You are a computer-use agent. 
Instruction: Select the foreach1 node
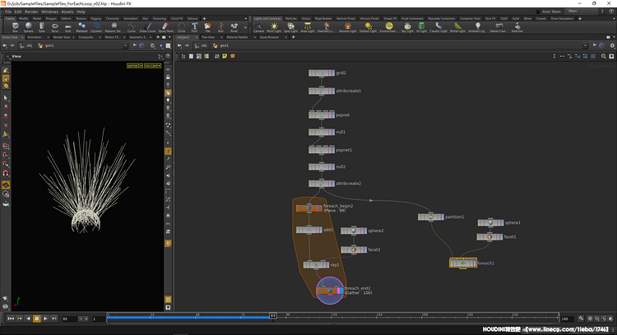[x=463, y=263]
